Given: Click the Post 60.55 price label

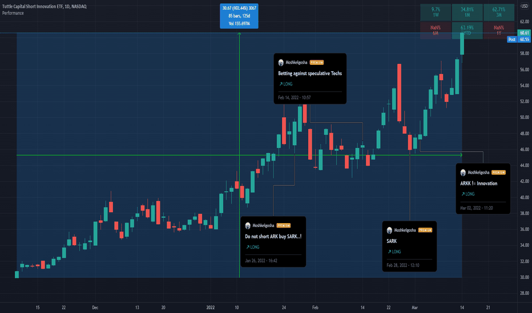Looking at the screenshot, I should (519, 40).
